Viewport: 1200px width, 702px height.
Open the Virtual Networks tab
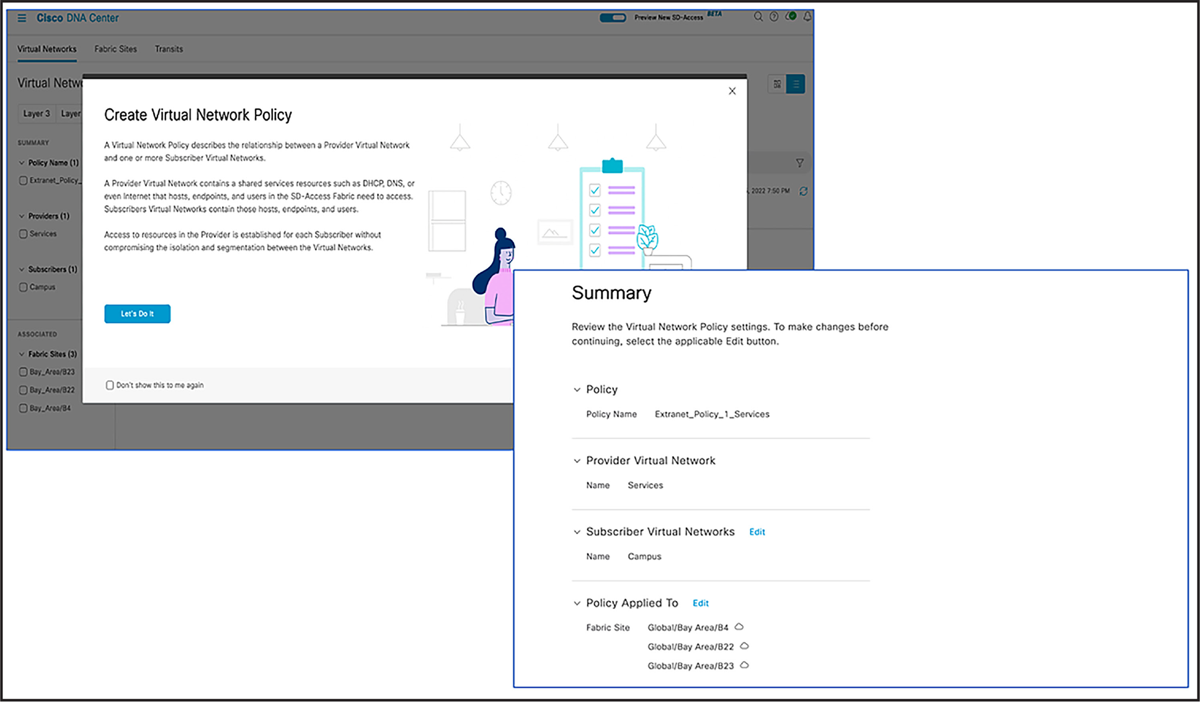pos(47,49)
